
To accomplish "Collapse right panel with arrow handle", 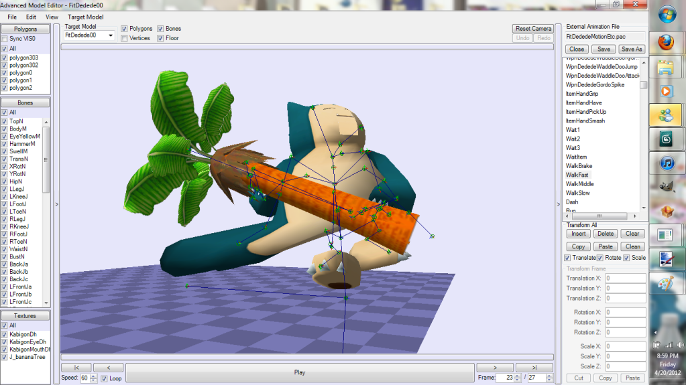I will [x=558, y=204].
